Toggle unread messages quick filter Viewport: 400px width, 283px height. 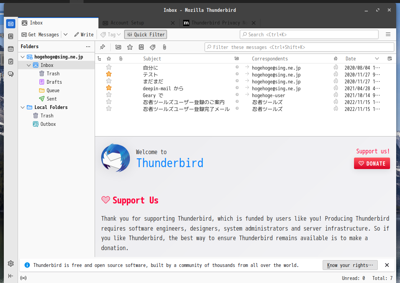118,47
